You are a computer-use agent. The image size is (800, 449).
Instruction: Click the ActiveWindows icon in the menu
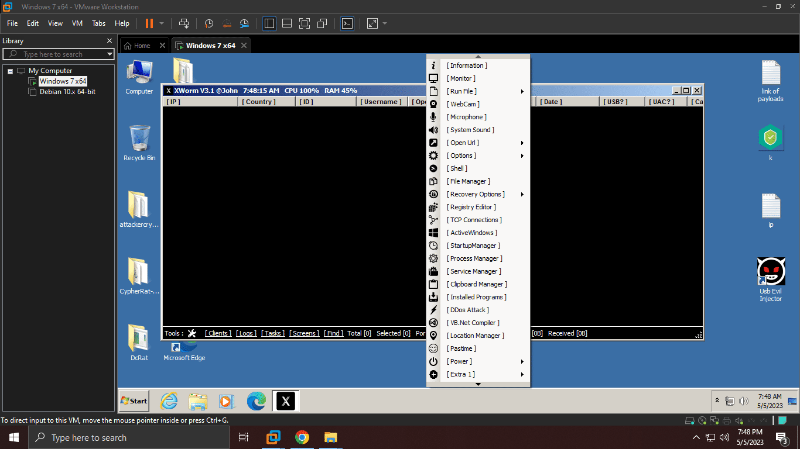point(433,233)
